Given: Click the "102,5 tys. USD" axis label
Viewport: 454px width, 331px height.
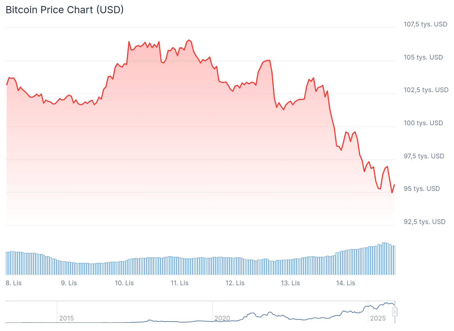Looking at the screenshot, I should pyautogui.click(x=426, y=90).
